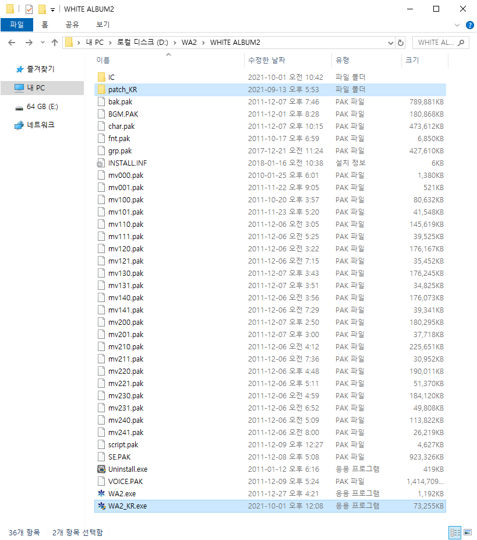
Task: Open address bar history dropdown
Action: point(390,43)
